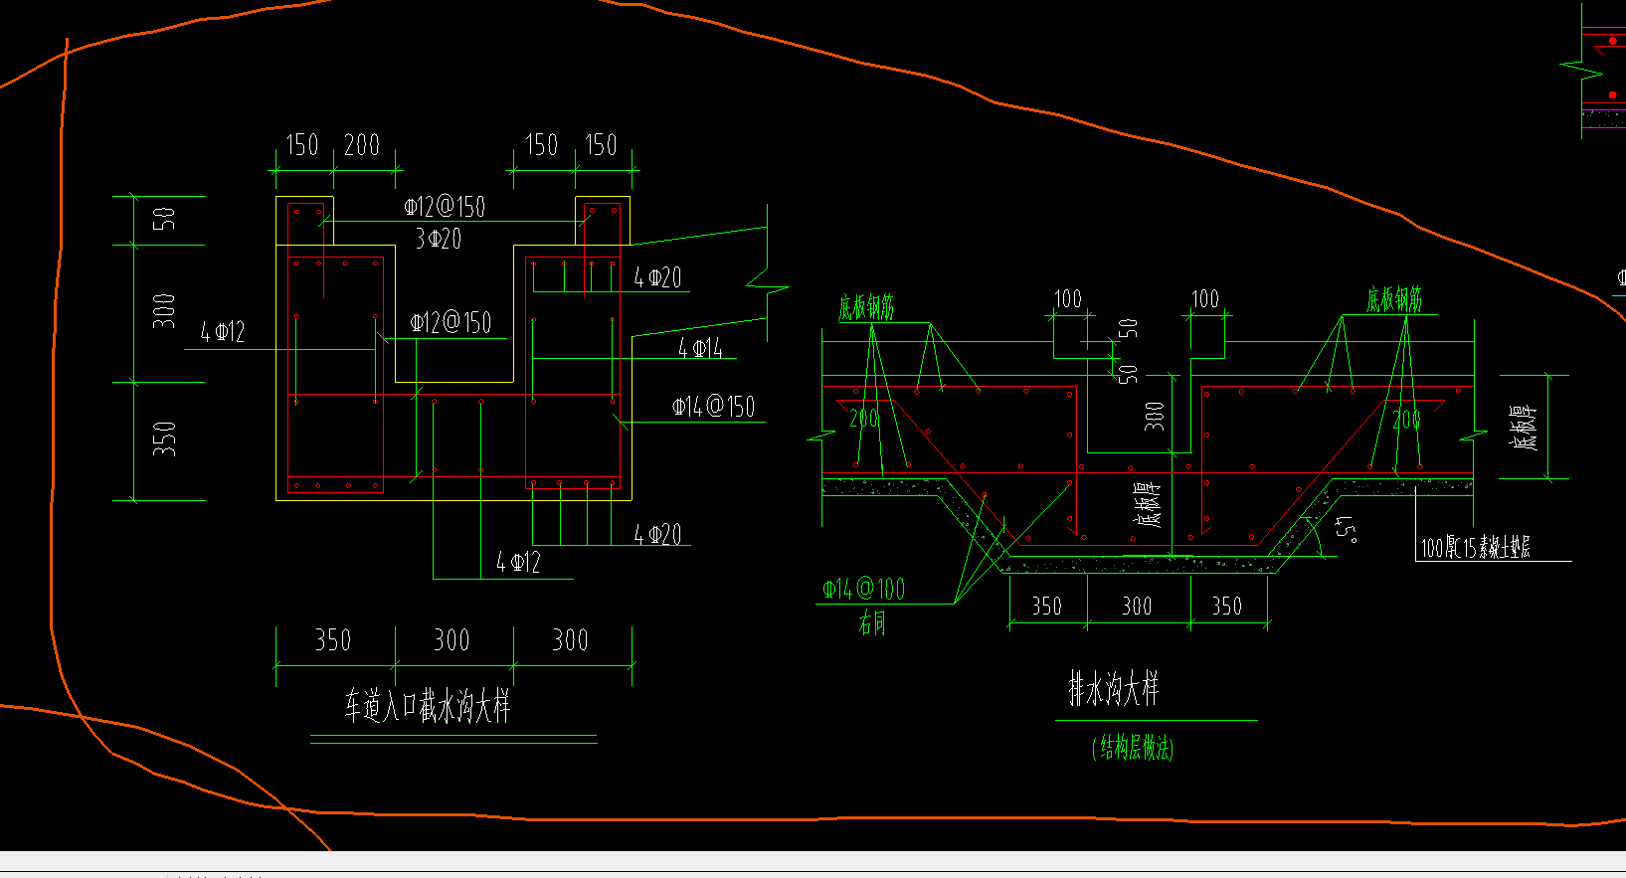This screenshot has height=878, width=1626.
Task: Select the rebar annotation Φ14@100
Action: tap(864, 590)
